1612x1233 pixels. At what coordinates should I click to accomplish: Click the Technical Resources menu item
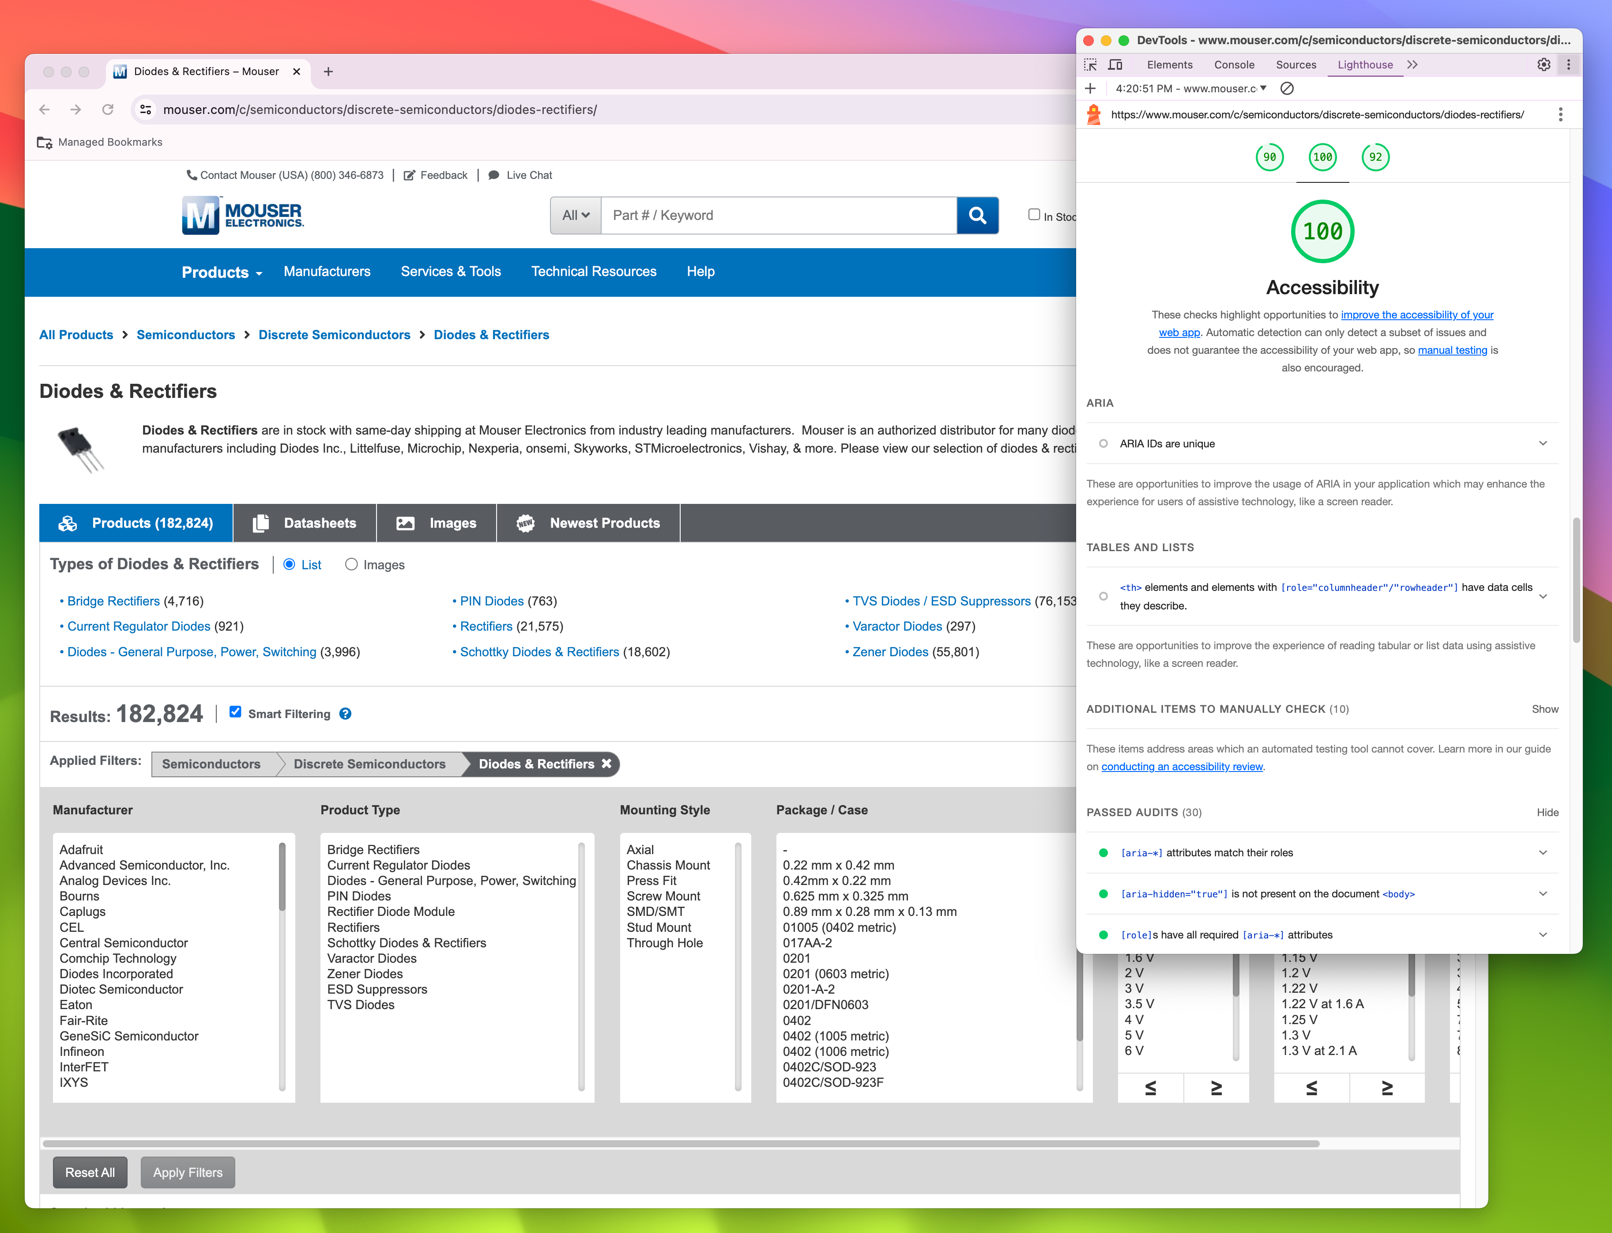pos(593,272)
